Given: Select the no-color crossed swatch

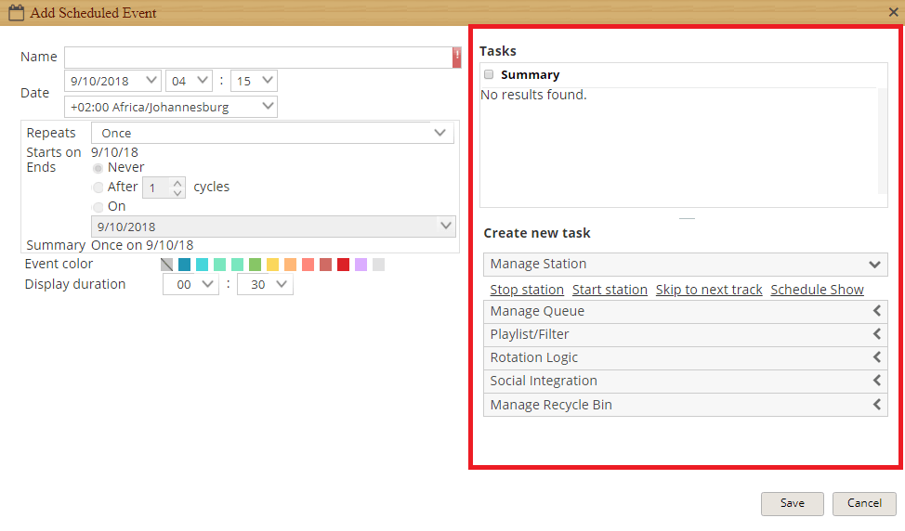Looking at the screenshot, I should 167,265.
